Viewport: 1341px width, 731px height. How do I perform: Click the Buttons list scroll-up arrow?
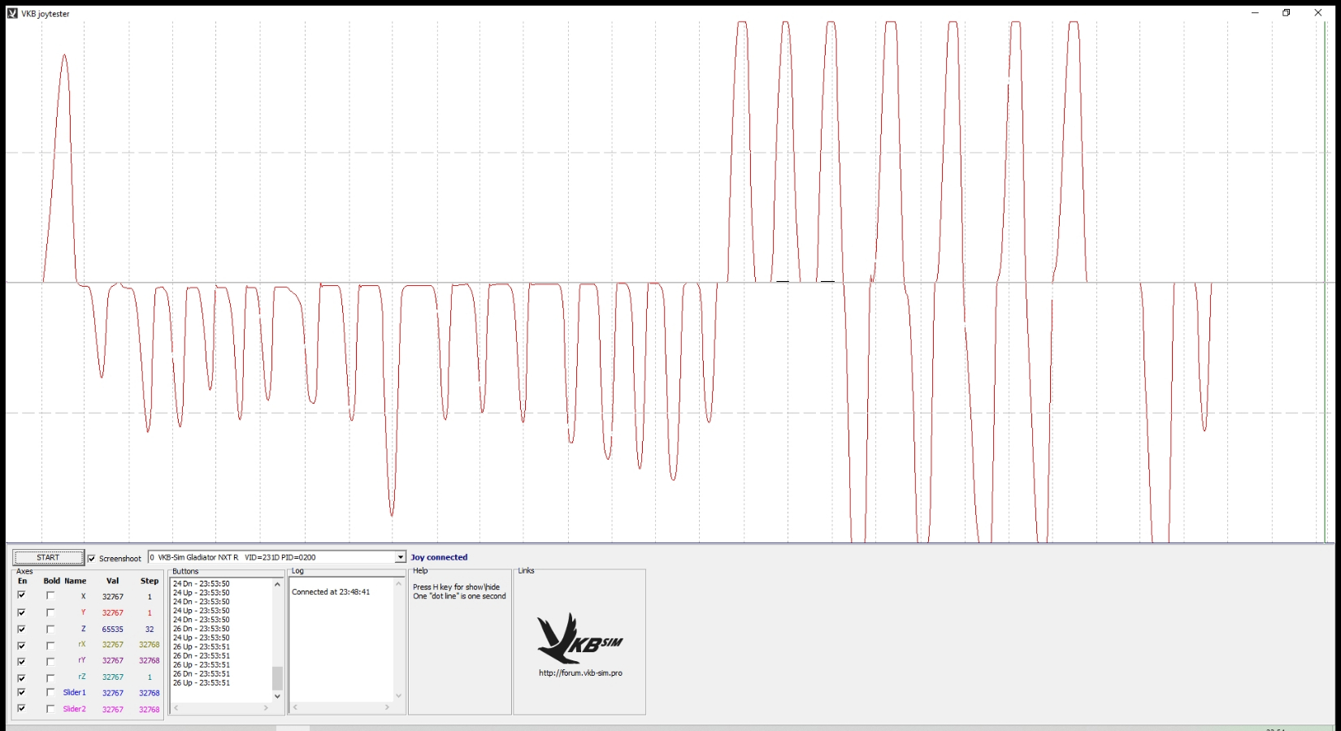pos(277,584)
